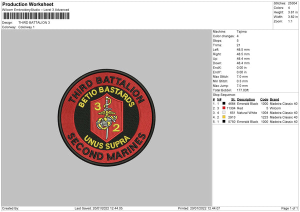Click the 'Colorway 1' value
300x212 pixels.
click(x=26, y=27)
